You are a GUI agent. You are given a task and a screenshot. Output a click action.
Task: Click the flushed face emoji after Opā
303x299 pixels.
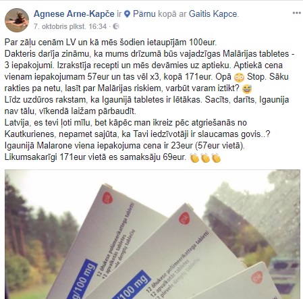pyautogui.click(x=239, y=77)
